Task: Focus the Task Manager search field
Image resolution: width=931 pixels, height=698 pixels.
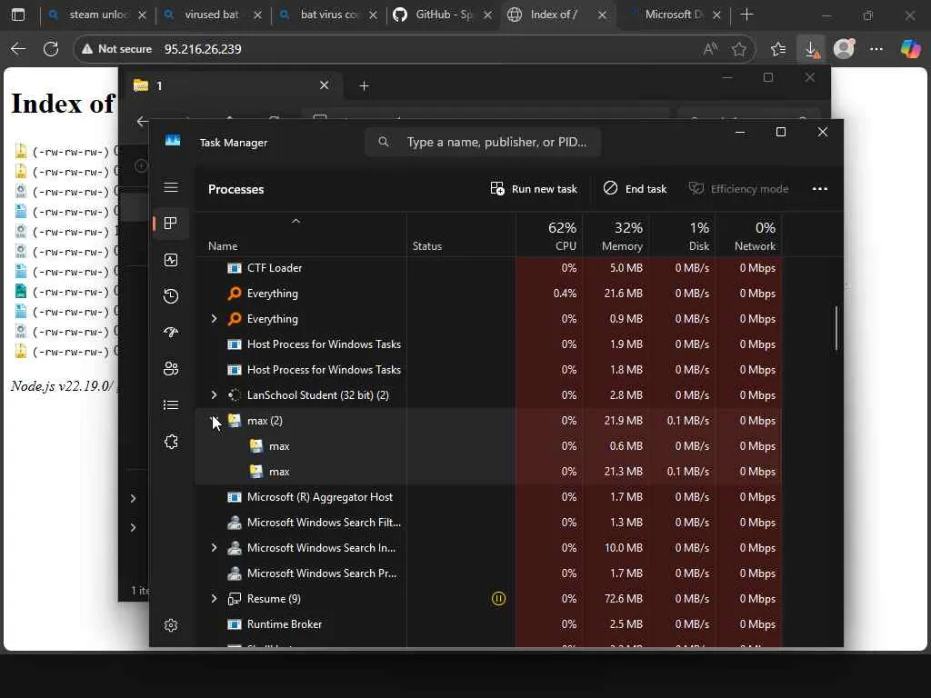Action: click(x=484, y=143)
